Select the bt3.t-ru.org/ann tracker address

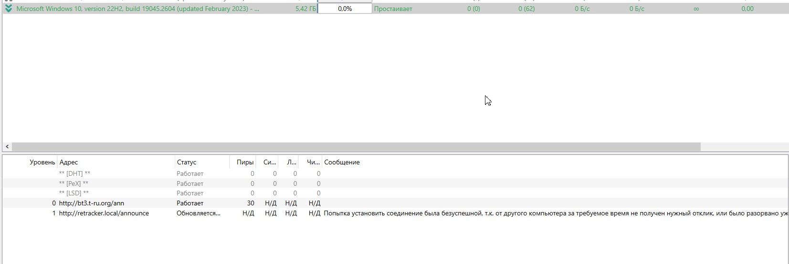click(92, 203)
